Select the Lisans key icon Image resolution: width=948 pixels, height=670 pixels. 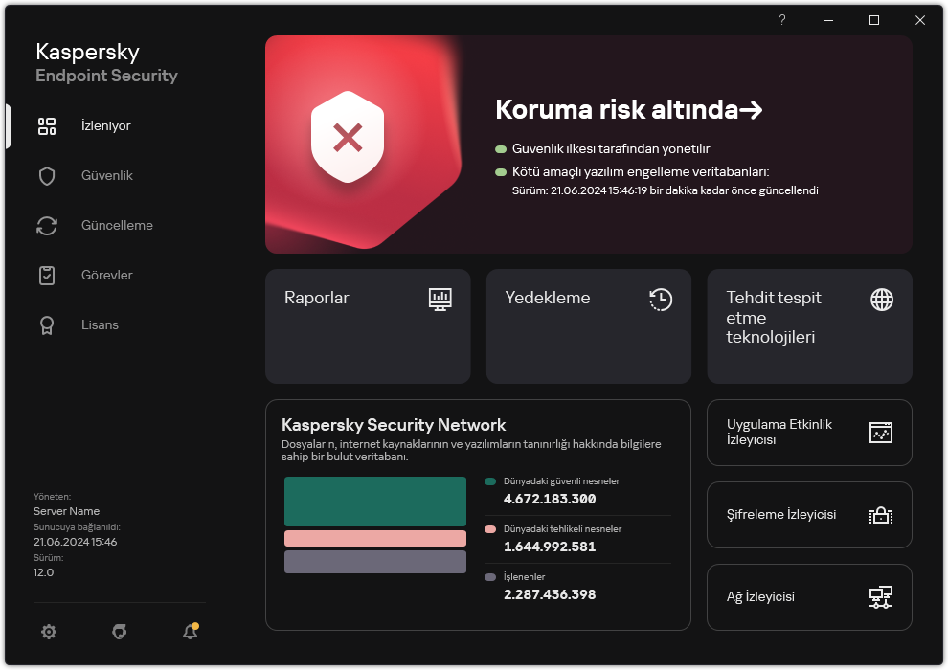[x=47, y=324]
